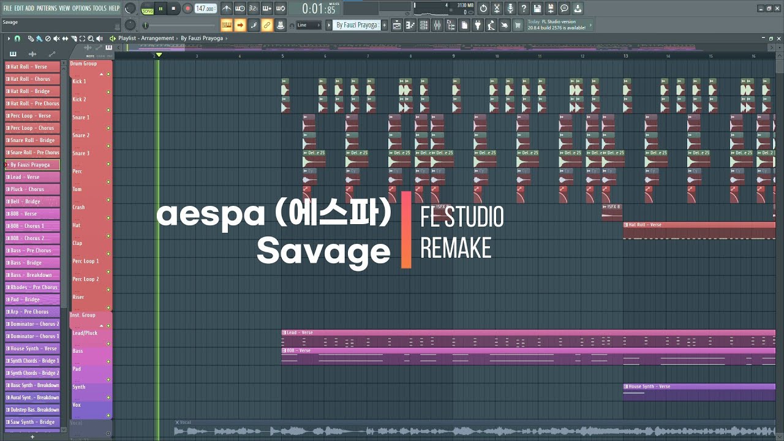Open the Piano roll view icon
Viewport: 784px width, 441px height.
point(410,25)
